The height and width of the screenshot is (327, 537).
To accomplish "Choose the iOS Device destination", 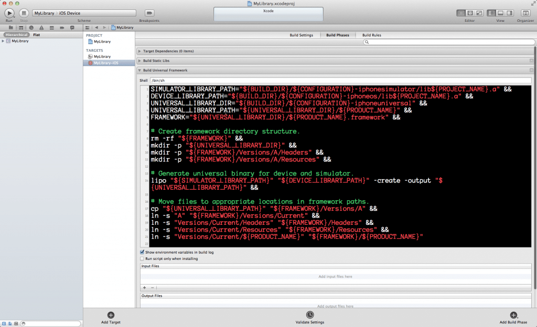I will click(x=70, y=13).
